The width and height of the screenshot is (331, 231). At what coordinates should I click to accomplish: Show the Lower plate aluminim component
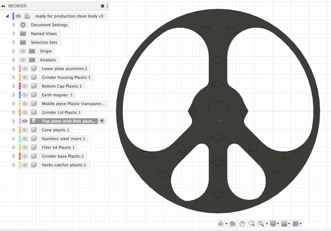coord(25,69)
